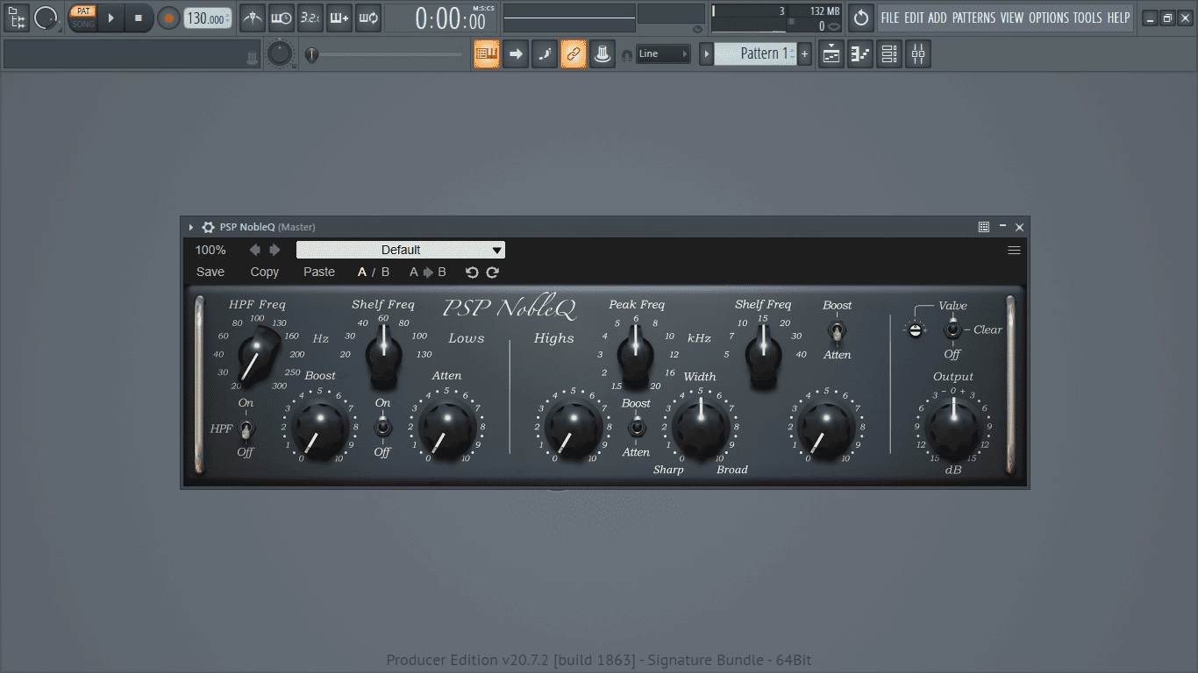
Task: Click next preset arrow in NobleQ
Action: click(x=275, y=250)
